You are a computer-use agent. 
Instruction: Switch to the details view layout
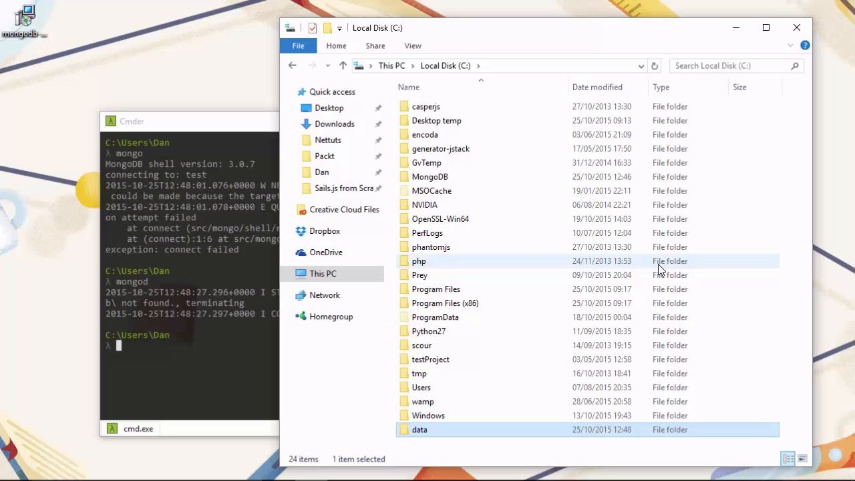tap(788, 458)
